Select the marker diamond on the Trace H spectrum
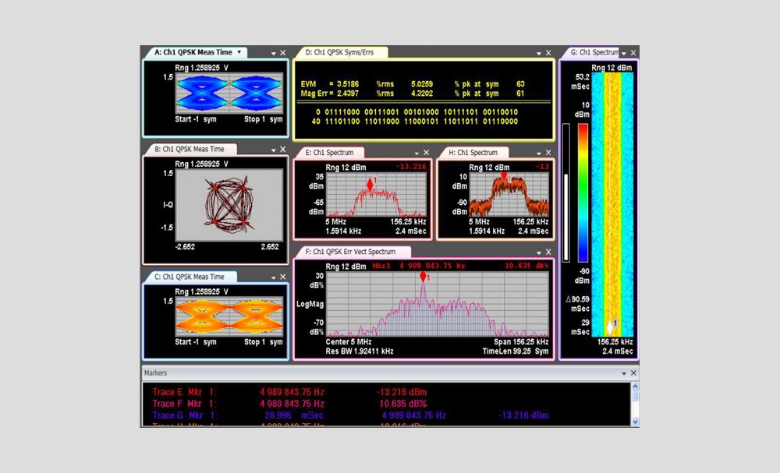This screenshot has height=473, width=780. click(x=504, y=177)
